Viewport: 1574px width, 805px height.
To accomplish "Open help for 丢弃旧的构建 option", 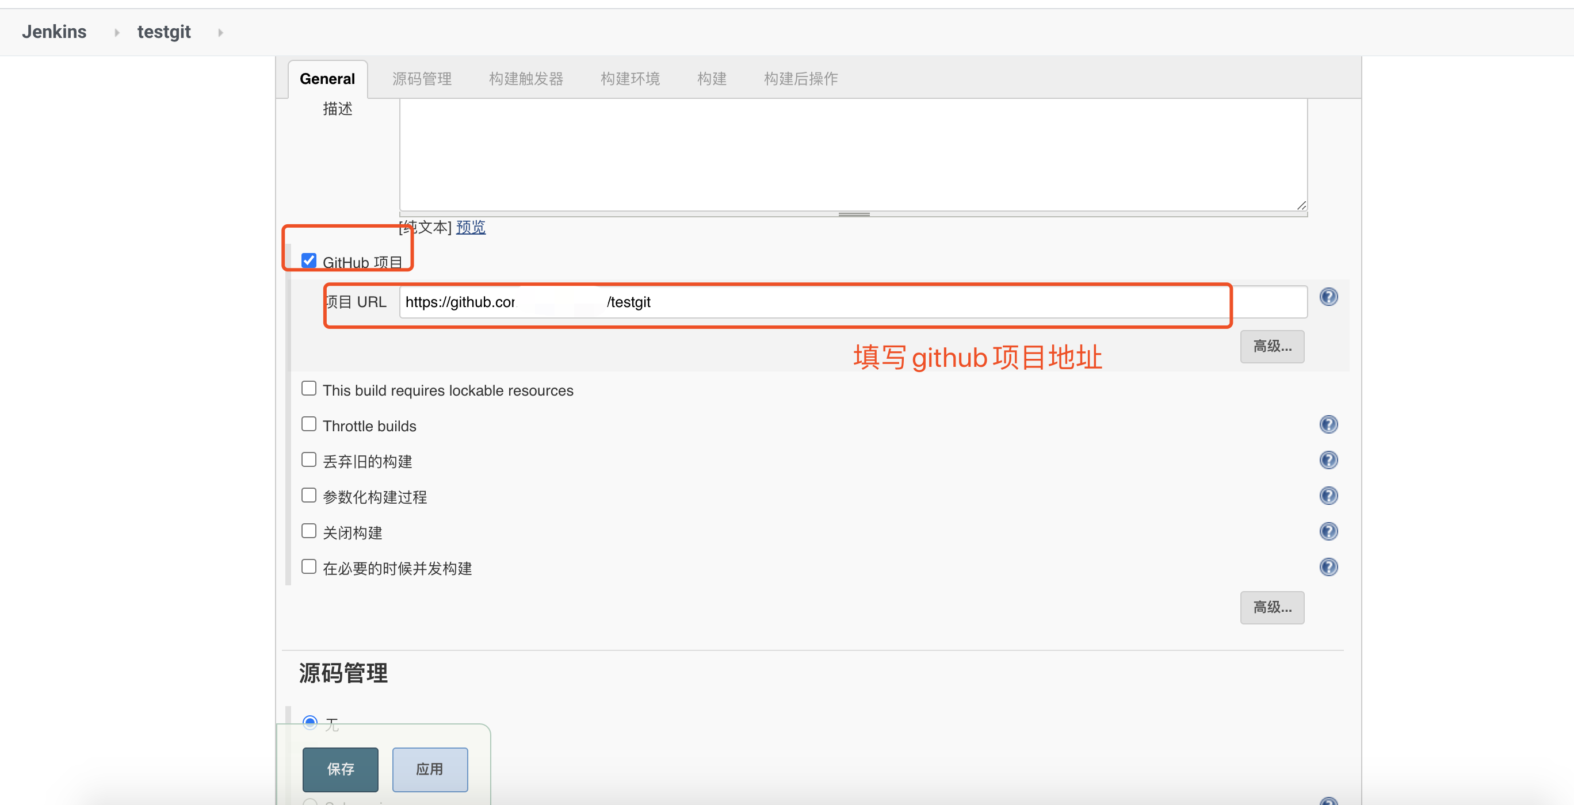I will pyautogui.click(x=1328, y=460).
